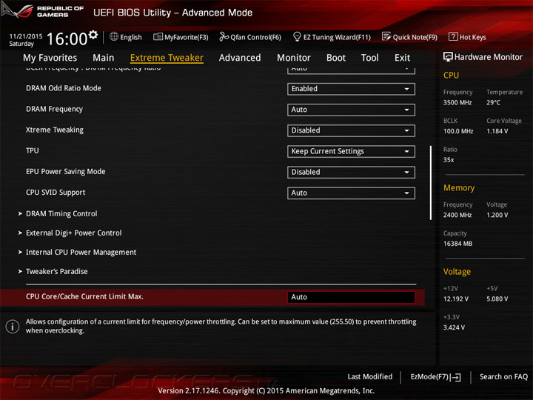533x400 pixels.
Task: Click CPU ratio value 35x
Action: coord(449,160)
